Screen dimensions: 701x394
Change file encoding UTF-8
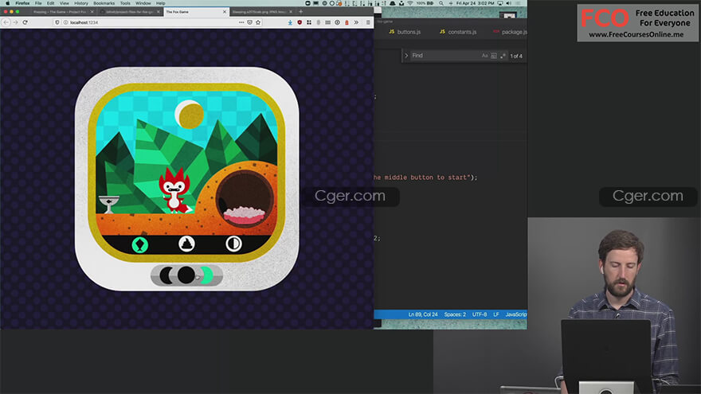point(480,314)
